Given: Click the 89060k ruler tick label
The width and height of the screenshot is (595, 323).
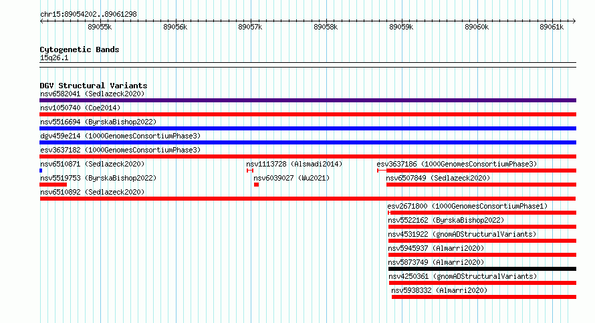Looking at the screenshot, I should pyautogui.click(x=477, y=27).
